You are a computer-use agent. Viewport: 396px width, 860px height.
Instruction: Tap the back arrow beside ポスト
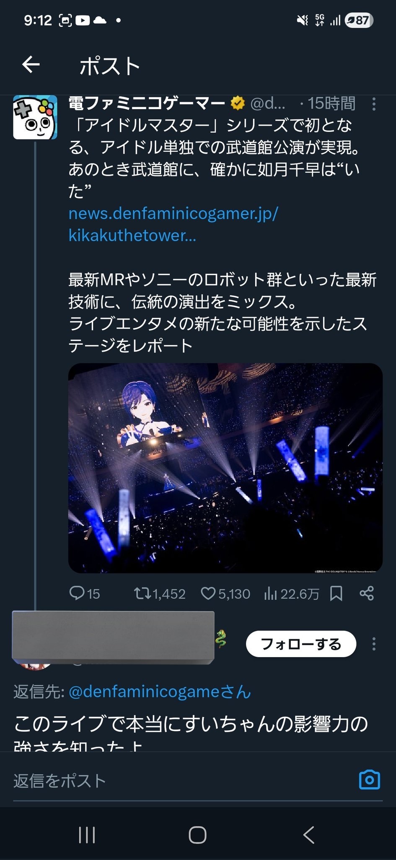coord(31,65)
